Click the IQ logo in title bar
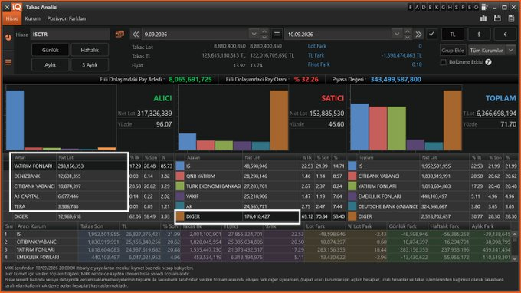The width and height of the screenshot is (521, 293). pos(17,7)
